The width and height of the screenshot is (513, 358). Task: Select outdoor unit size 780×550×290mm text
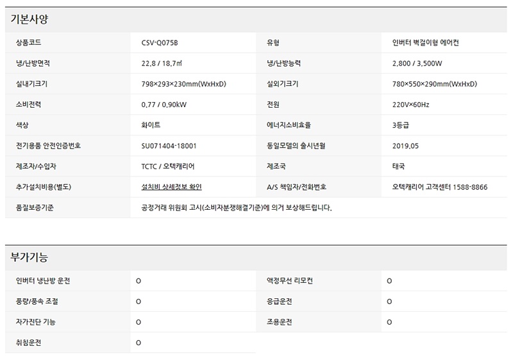click(x=434, y=84)
